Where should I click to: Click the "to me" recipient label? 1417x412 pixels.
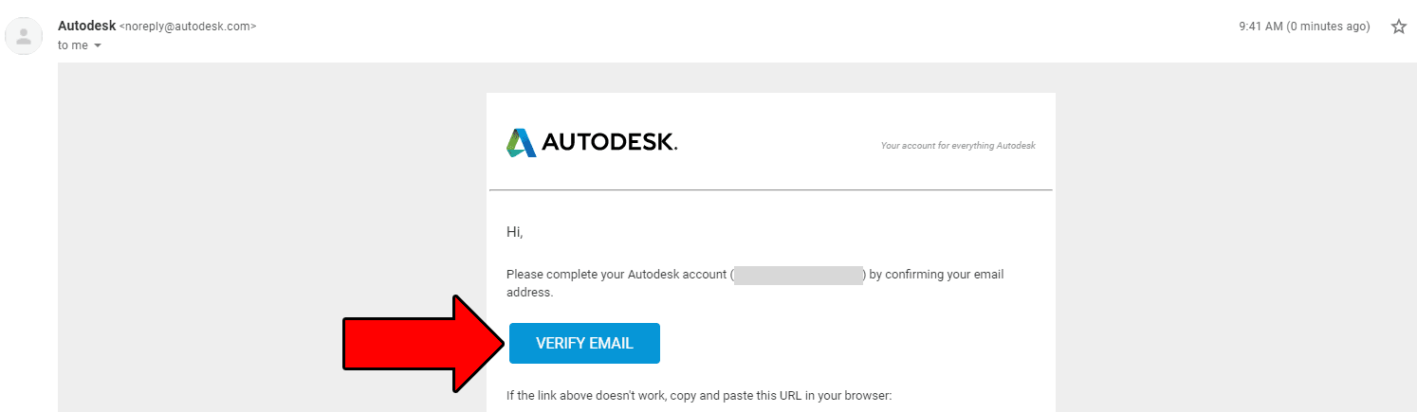point(73,45)
